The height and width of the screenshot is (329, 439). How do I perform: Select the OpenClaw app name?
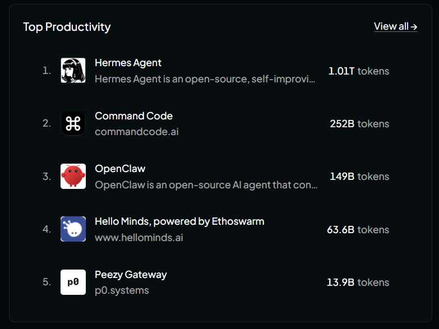click(120, 169)
